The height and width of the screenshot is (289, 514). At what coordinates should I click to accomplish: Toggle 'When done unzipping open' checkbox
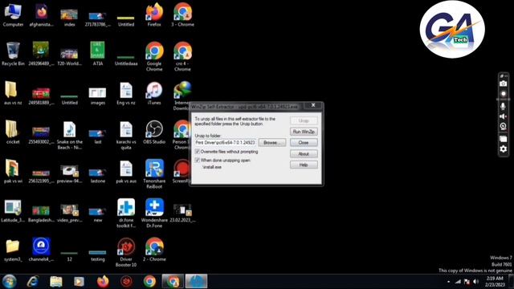(x=198, y=161)
